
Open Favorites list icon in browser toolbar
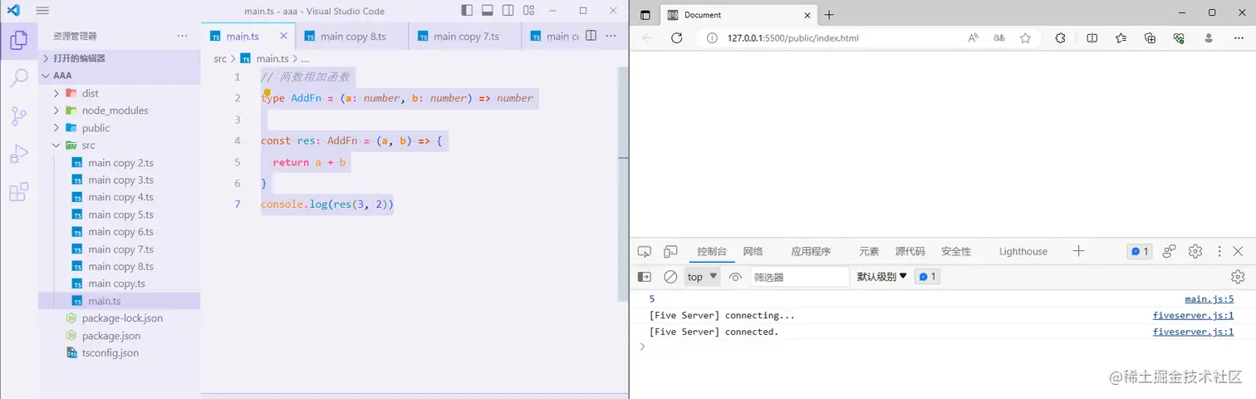click(1121, 38)
